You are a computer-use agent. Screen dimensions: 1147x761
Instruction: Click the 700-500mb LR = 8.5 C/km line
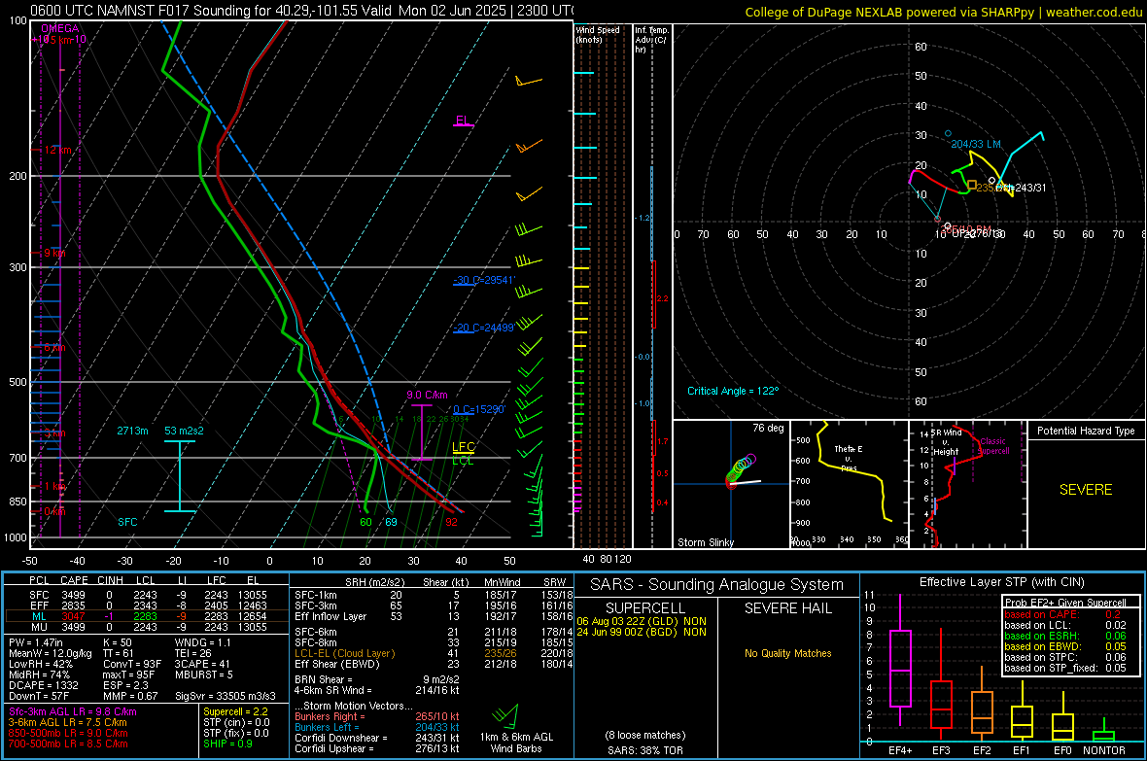[68, 744]
